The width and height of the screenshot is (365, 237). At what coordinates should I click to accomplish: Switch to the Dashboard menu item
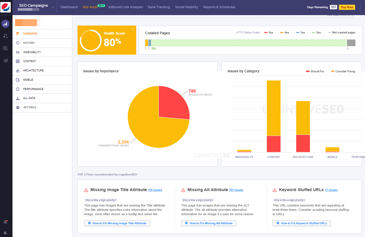[69, 7]
